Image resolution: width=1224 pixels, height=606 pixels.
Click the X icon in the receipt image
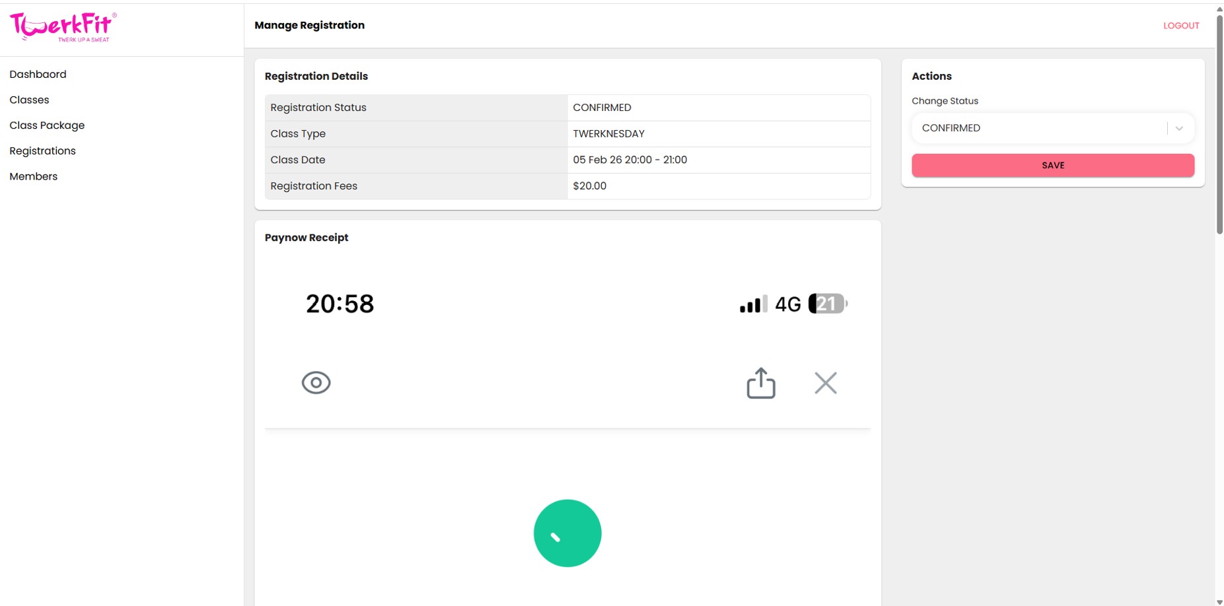pos(825,383)
